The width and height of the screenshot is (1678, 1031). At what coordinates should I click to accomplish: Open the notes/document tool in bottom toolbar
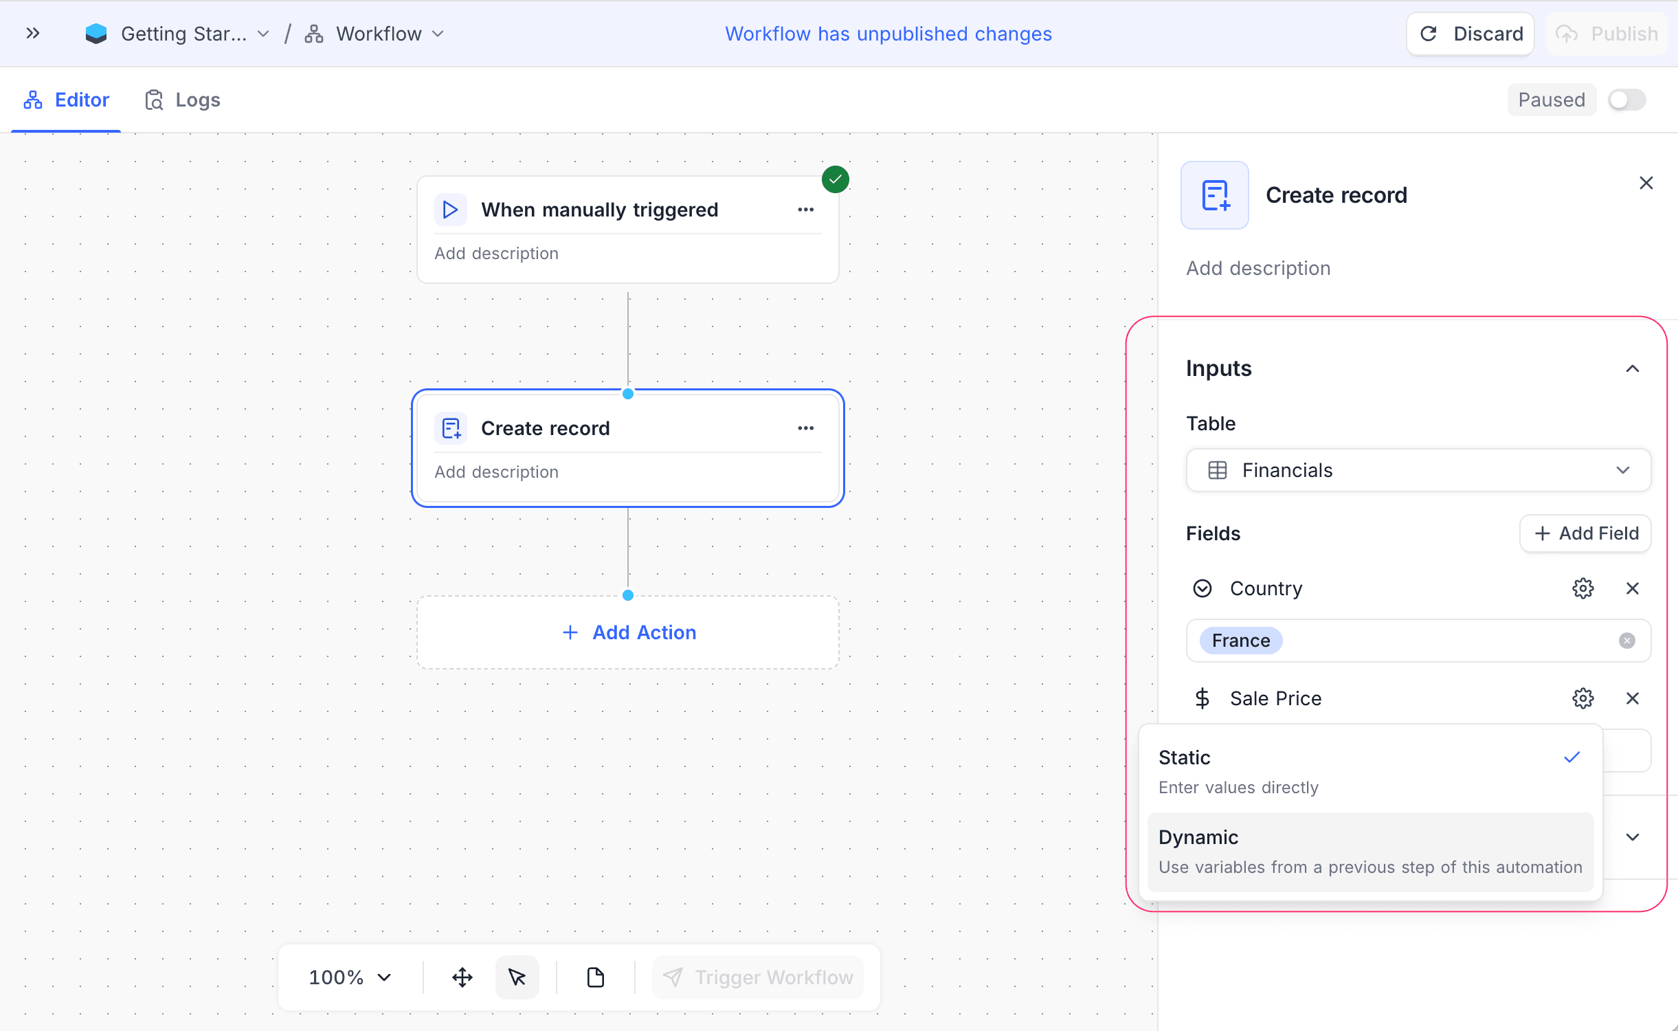[594, 977]
